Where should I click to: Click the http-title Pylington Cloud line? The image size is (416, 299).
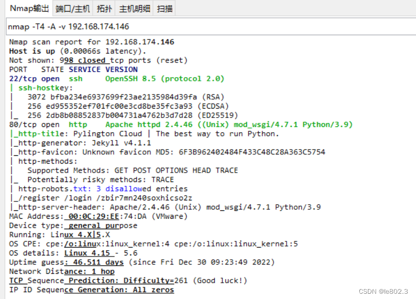tap(144, 134)
